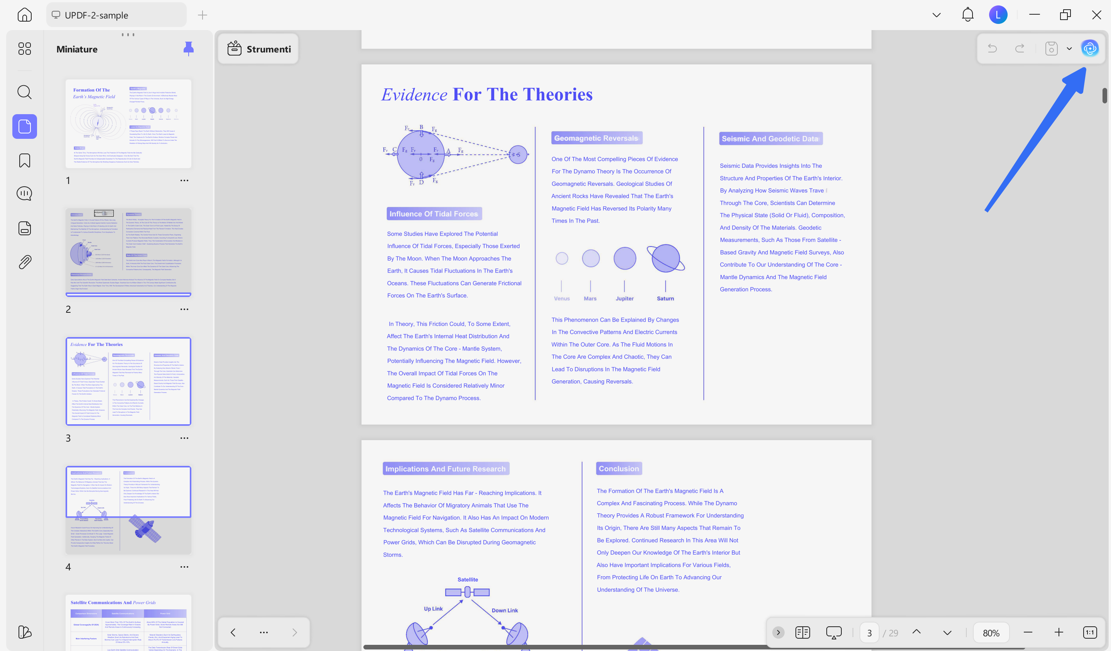Go to next page with the down chevron
Screen dimensions: 1111x651
(x=947, y=632)
